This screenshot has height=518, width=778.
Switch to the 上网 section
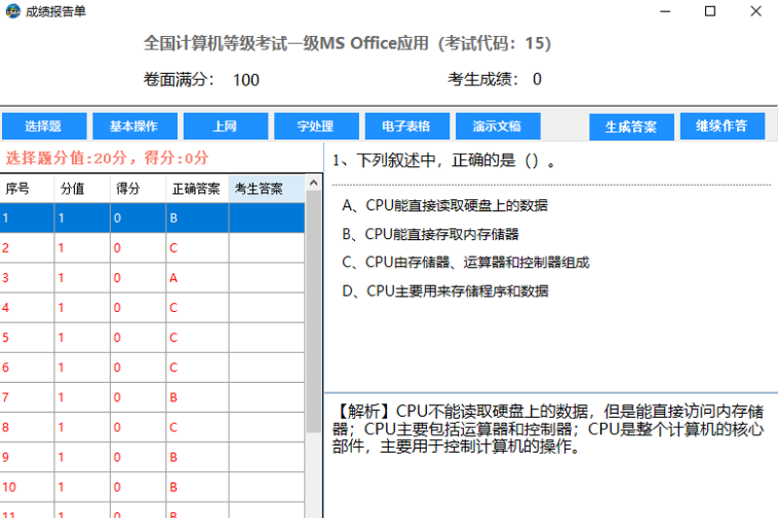point(226,126)
